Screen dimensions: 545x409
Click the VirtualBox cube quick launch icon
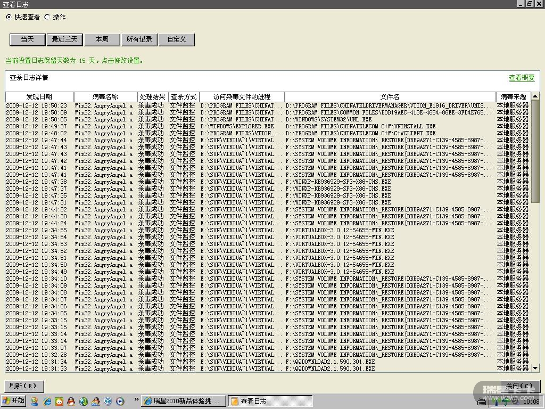(108, 402)
